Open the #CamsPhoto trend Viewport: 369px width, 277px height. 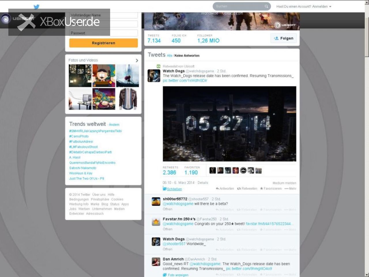pos(79,136)
